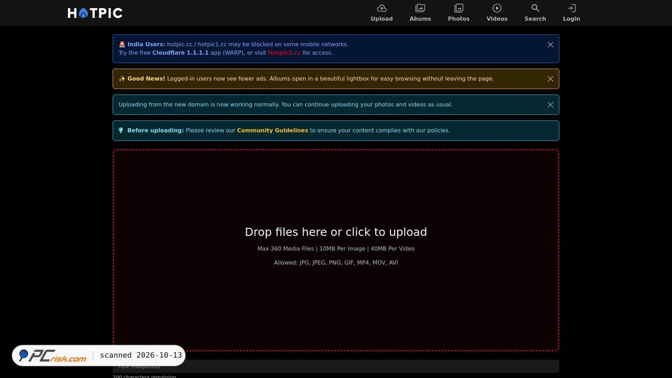Click the "Allowed: JPG, JPEG, PNG" formats text
Screen dimensions: 672x378
click(x=336, y=263)
